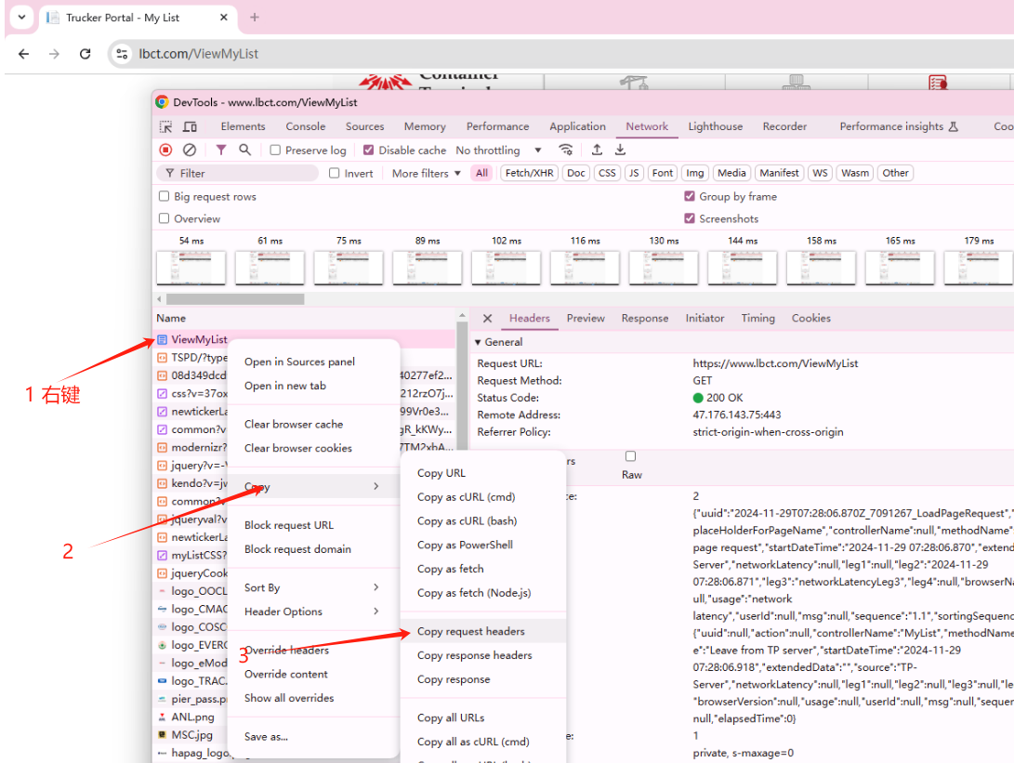Uncheck the Screenshots option
The width and height of the screenshot is (1014, 763).
[x=690, y=218]
